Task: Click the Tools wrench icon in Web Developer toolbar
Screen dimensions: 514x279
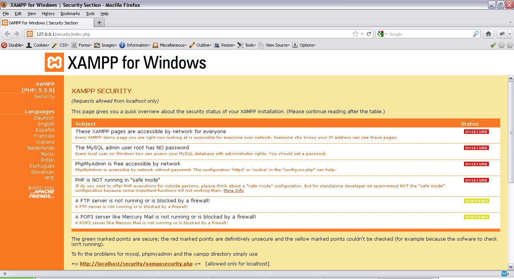Action: 240,45
